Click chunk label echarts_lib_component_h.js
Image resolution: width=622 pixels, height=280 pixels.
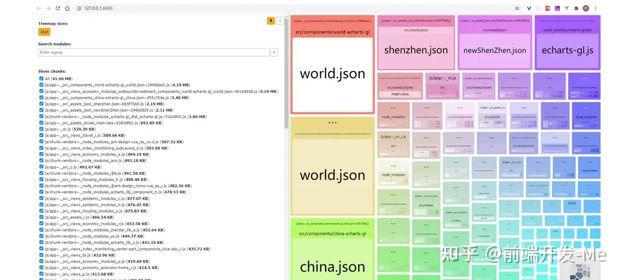[115, 192]
